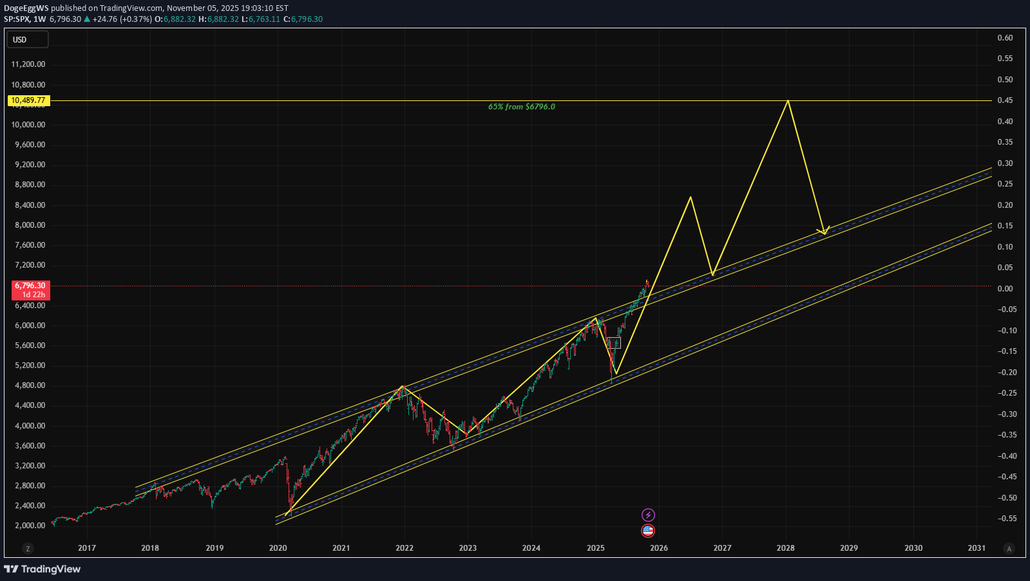Click the yellow arrowhead at the projection end
Viewport: 1030px width, 581px height.
click(823, 231)
